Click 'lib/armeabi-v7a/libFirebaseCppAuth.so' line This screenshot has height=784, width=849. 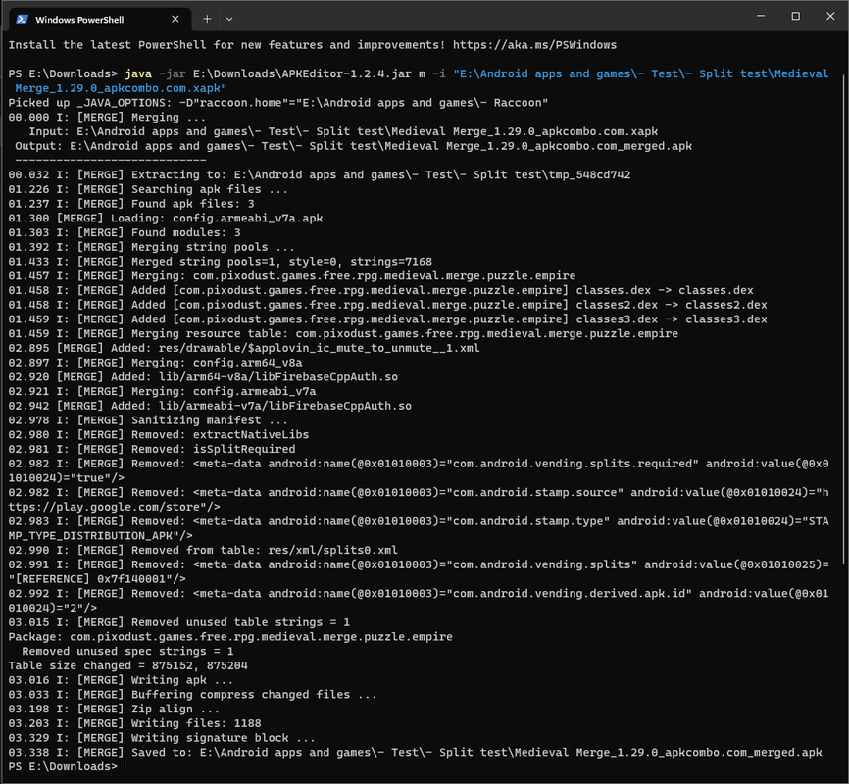point(210,406)
